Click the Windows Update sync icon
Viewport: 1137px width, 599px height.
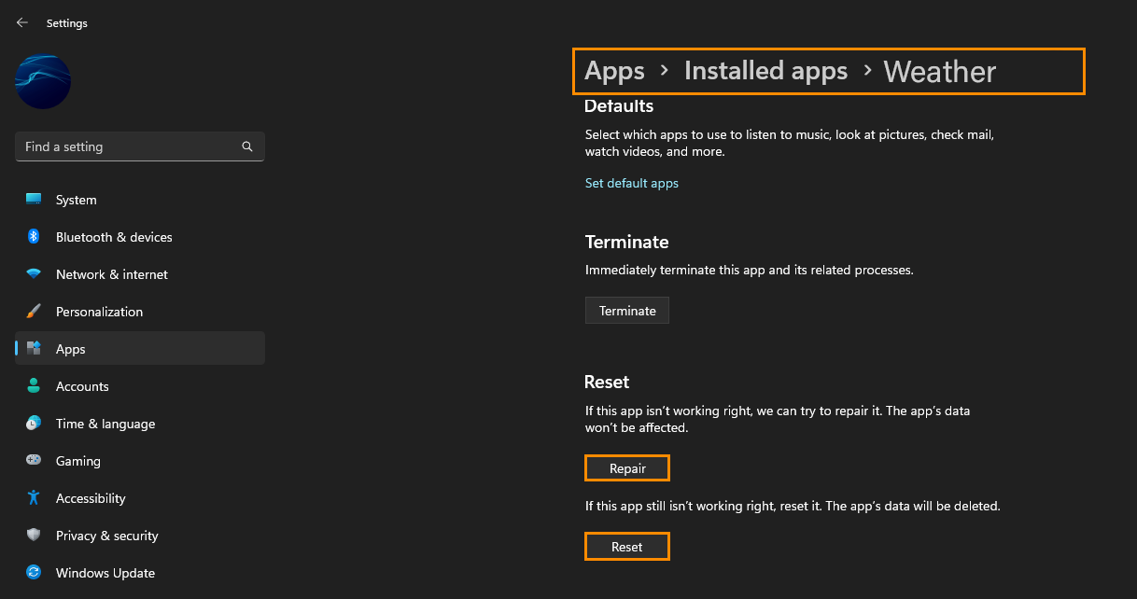coord(34,573)
